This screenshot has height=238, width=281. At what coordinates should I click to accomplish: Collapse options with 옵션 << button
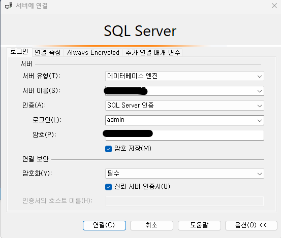point(251,225)
